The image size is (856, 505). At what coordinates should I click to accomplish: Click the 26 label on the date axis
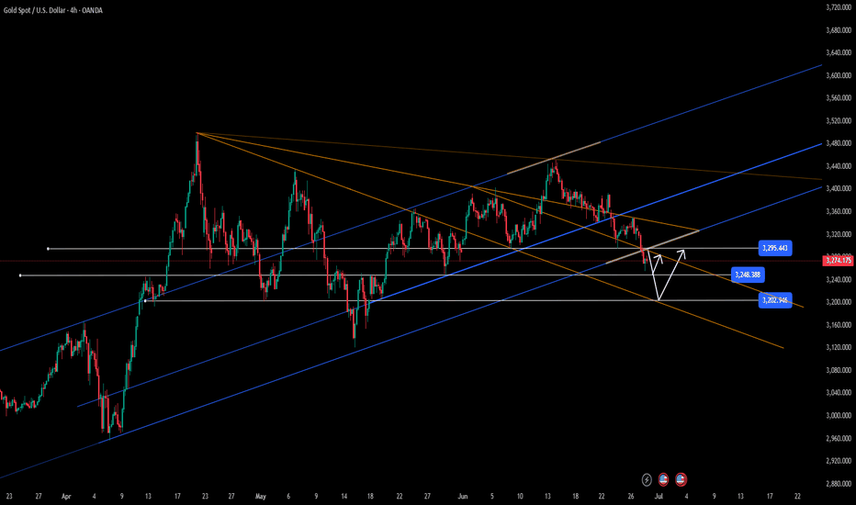coord(631,496)
